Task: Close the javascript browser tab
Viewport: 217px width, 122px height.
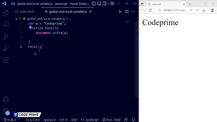Action: click(x=184, y=4)
